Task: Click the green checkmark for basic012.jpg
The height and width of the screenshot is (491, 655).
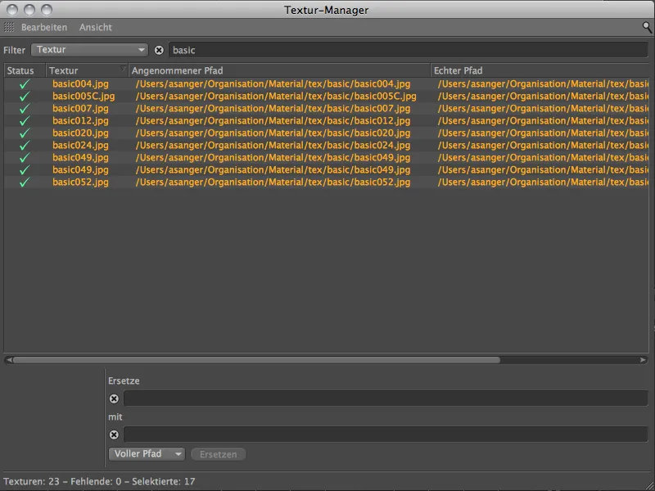Action: click(25, 121)
